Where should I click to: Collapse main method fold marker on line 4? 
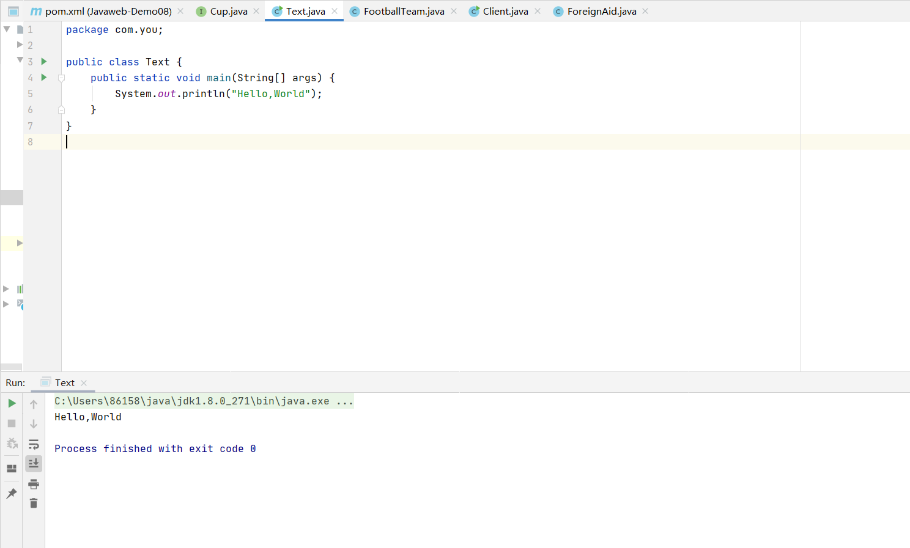[x=61, y=78]
